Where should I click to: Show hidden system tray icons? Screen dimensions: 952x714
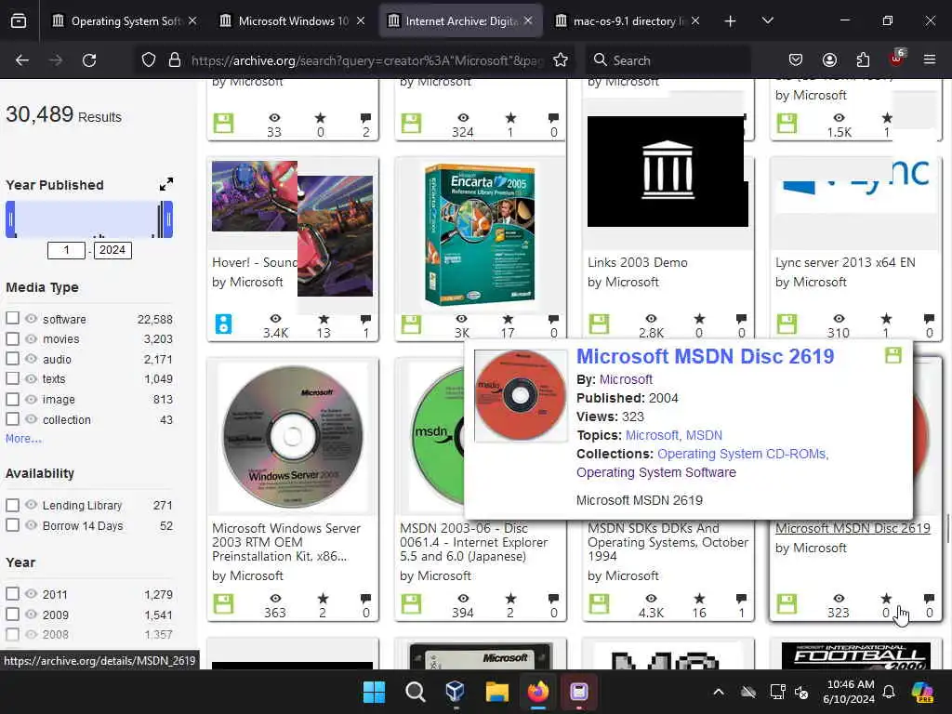719,692
